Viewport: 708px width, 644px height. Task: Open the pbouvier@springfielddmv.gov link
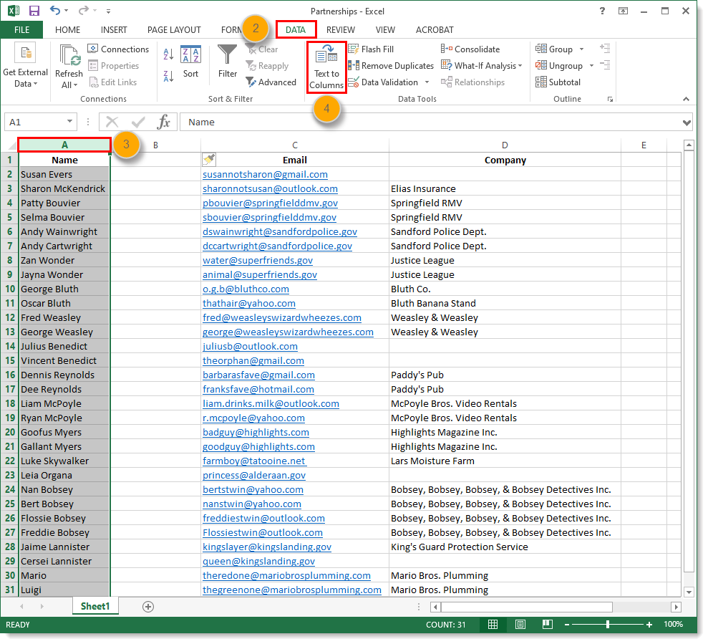coord(270,203)
